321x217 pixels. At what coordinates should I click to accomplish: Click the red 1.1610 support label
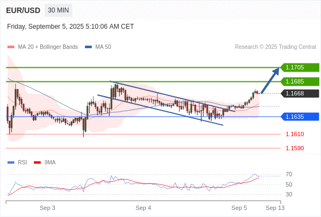coord(295,134)
